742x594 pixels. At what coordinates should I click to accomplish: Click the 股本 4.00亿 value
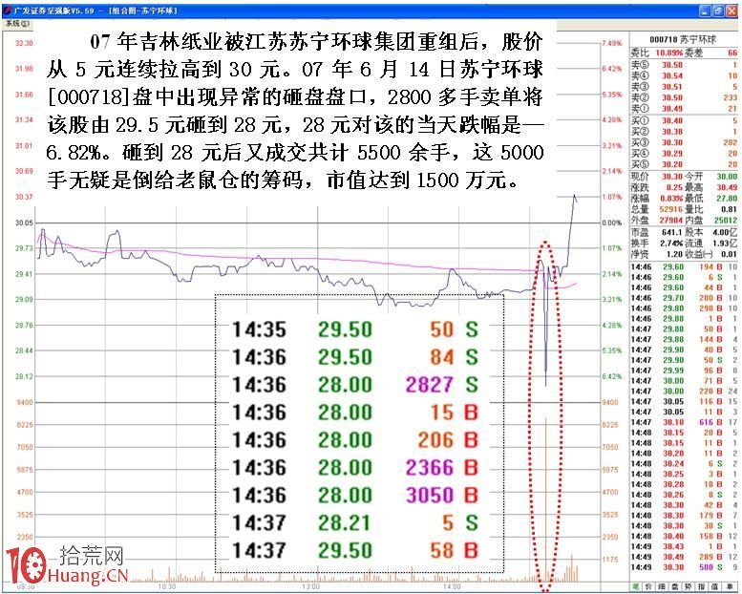coord(725,232)
